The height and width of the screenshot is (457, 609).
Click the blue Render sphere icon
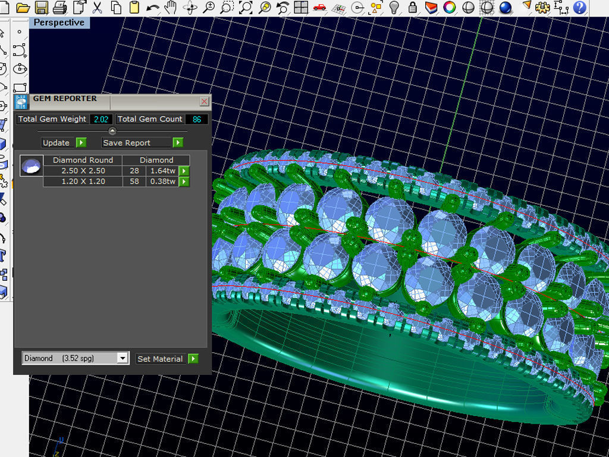click(x=505, y=7)
